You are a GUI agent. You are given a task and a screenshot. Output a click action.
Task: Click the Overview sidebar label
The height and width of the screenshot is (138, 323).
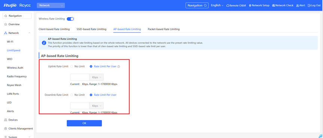point(14,25)
